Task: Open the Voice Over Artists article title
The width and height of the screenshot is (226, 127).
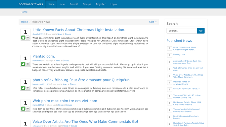Action: [85, 122]
